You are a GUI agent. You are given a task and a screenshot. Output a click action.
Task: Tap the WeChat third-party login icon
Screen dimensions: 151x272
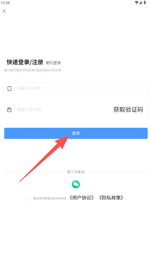coord(76,184)
